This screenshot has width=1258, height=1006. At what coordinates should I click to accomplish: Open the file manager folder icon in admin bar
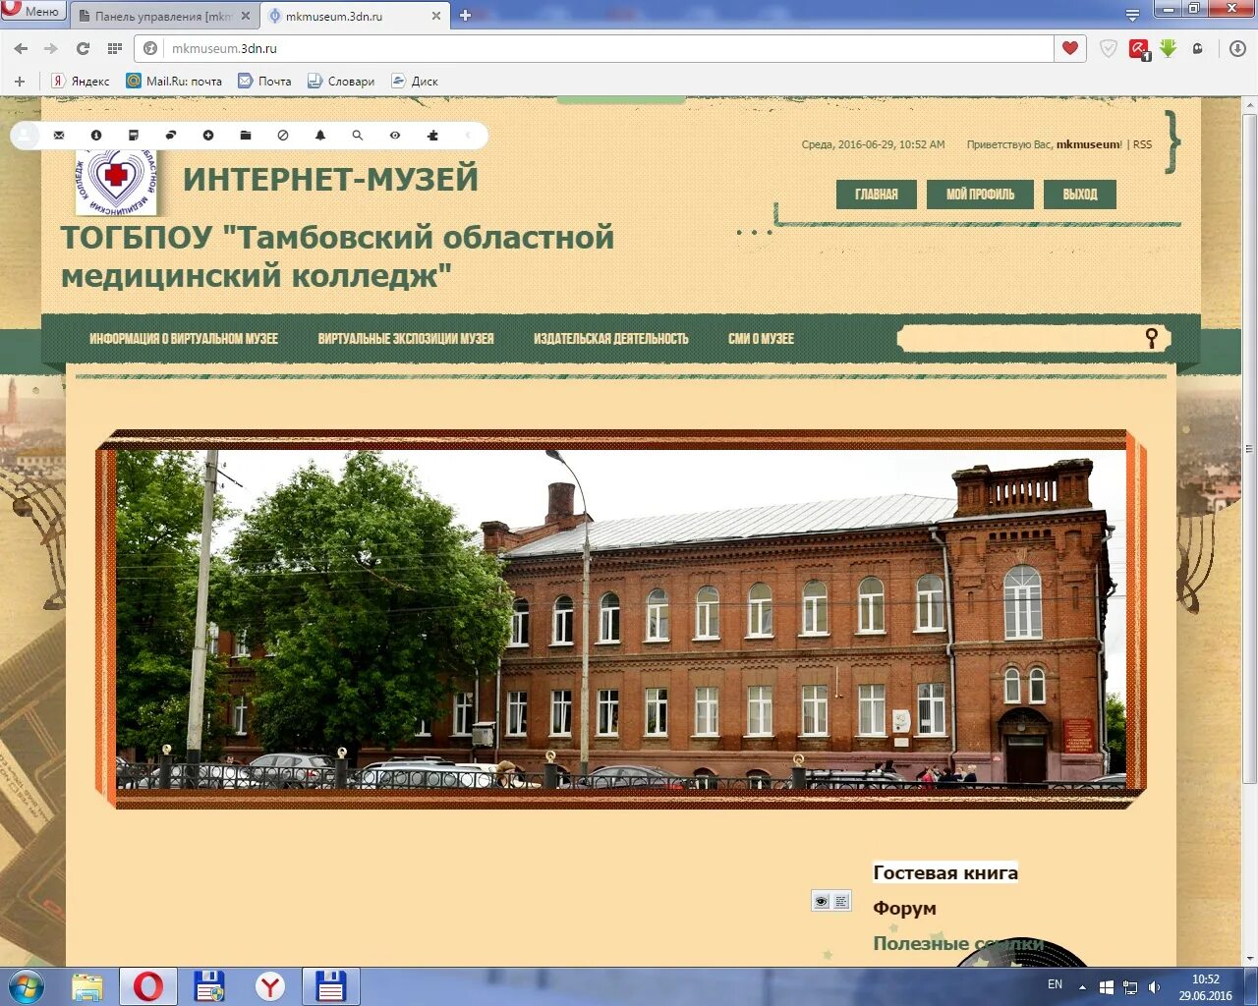click(246, 136)
